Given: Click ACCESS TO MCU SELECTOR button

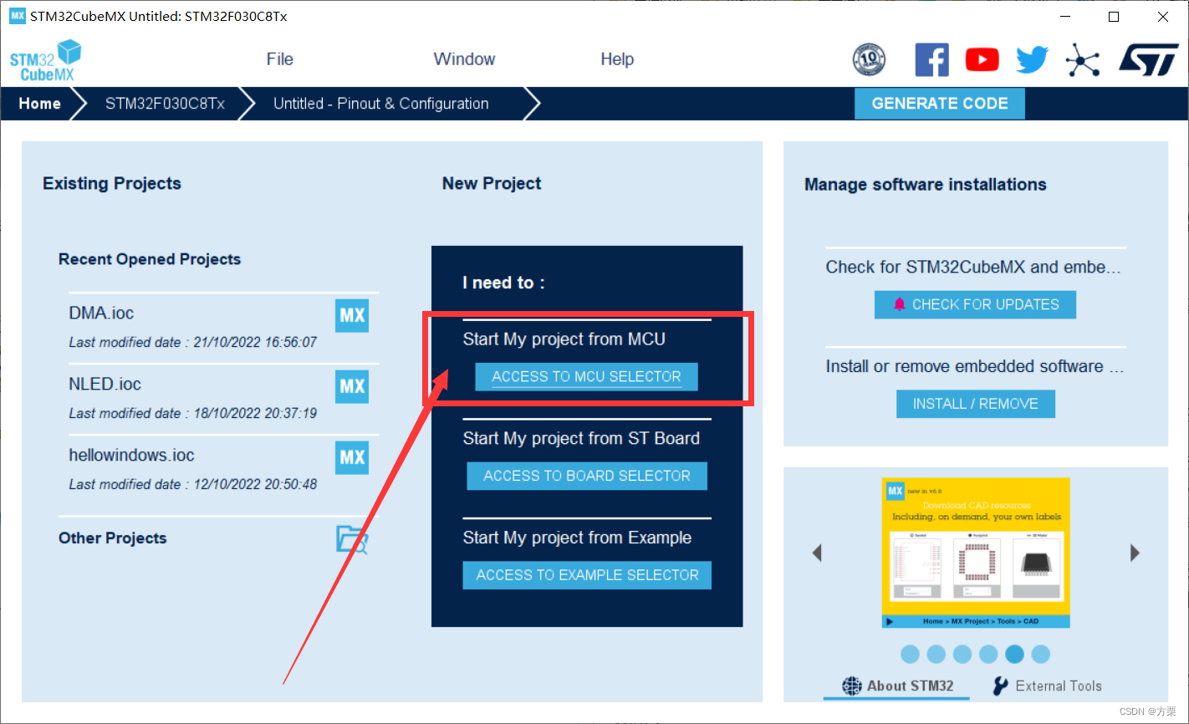Looking at the screenshot, I should pos(586,376).
